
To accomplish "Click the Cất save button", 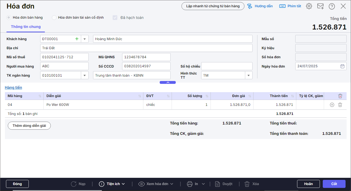I will coord(334,184).
